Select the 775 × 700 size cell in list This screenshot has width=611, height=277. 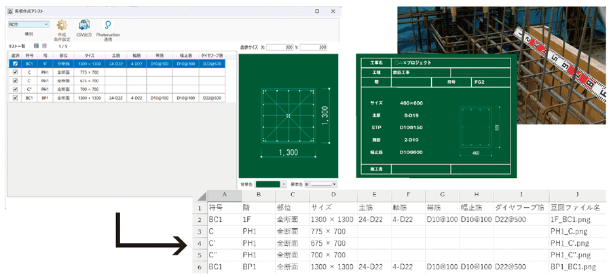tap(89, 72)
